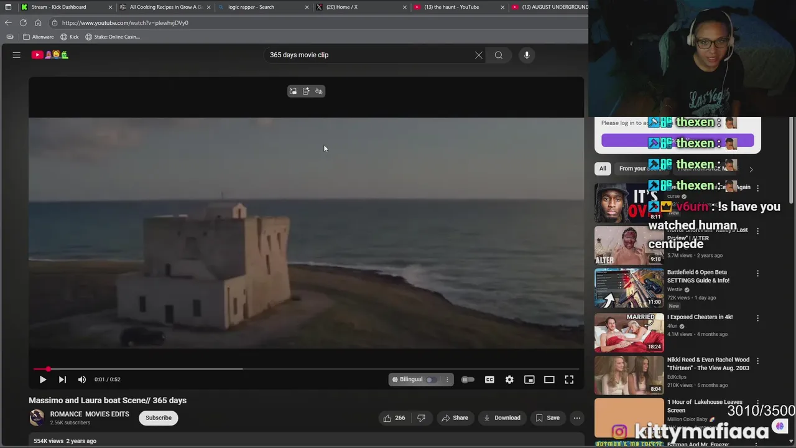Subscribe to ROMANCE MOVIES EDITS
The width and height of the screenshot is (796, 448).
(159, 418)
